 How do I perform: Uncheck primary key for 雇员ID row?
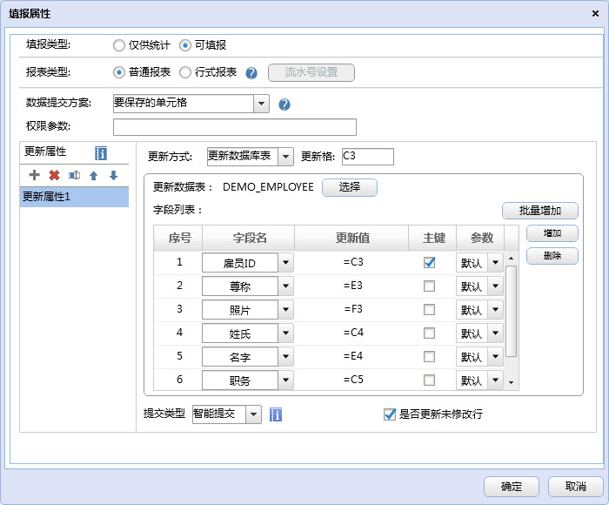pos(429,263)
